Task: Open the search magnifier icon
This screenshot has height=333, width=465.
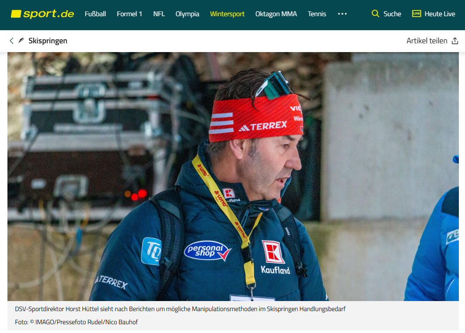Action: coord(375,14)
